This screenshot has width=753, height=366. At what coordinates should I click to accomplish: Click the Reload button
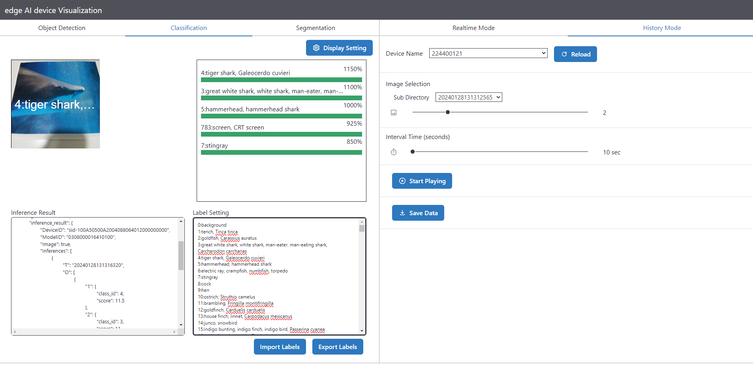point(575,54)
